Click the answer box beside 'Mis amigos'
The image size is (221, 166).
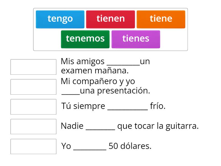click(33, 67)
